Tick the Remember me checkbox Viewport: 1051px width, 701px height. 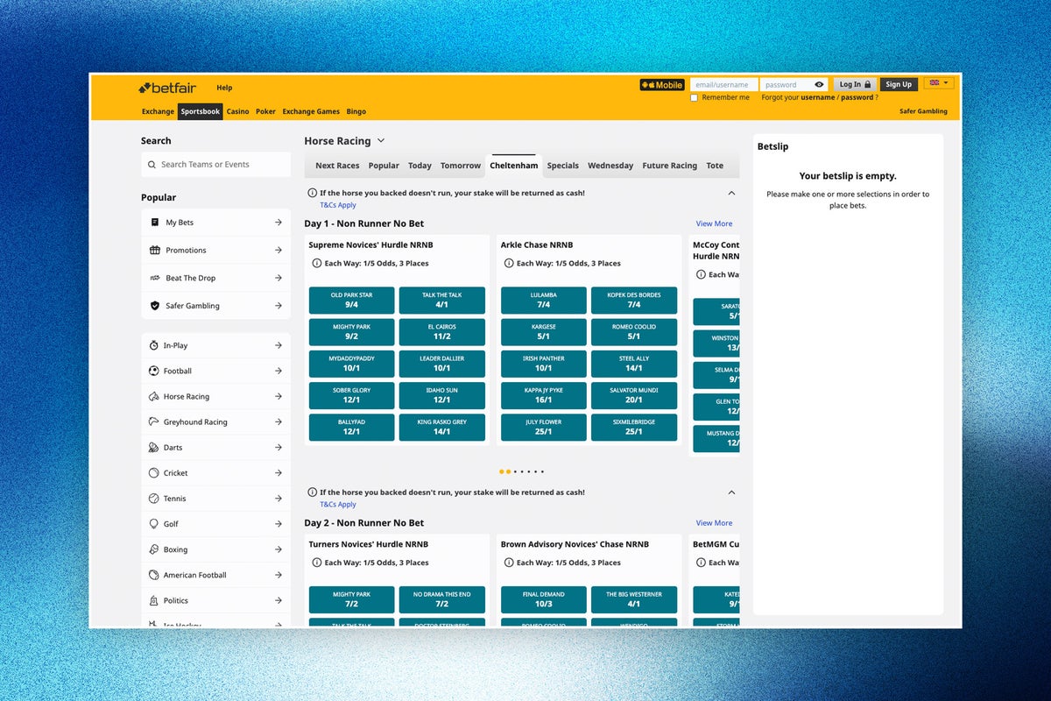tap(695, 98)
